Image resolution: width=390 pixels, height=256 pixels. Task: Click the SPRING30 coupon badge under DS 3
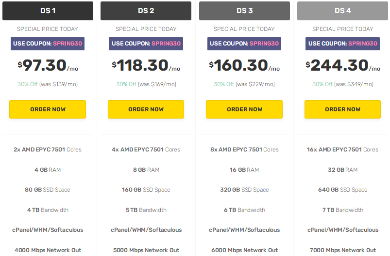click(244, 44)
